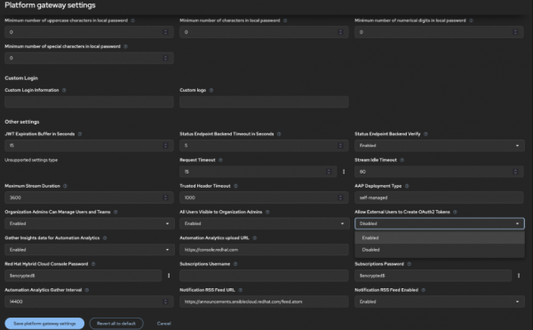This screenshot has height=330, width=533.
Task: Open help for Automation Analytics Gather Interval
Action: 87,290
